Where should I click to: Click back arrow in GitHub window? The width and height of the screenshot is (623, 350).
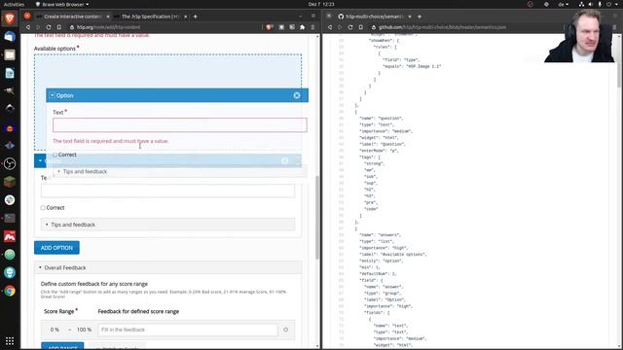(330, 27)
